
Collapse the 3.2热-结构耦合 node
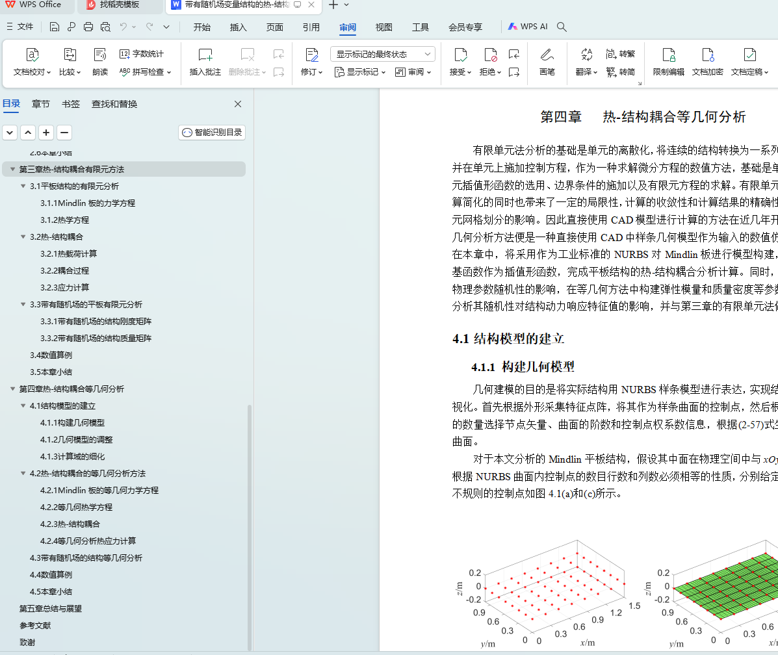click(23, 237)
